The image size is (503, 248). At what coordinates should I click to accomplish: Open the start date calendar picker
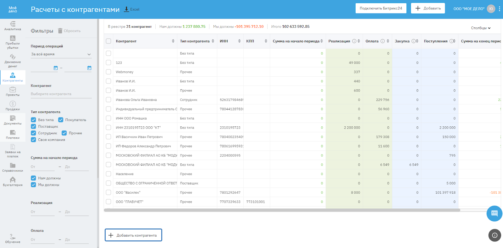coord(56,68)
